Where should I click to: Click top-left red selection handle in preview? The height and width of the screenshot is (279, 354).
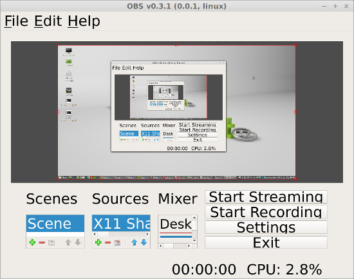(x=58, y=45)
